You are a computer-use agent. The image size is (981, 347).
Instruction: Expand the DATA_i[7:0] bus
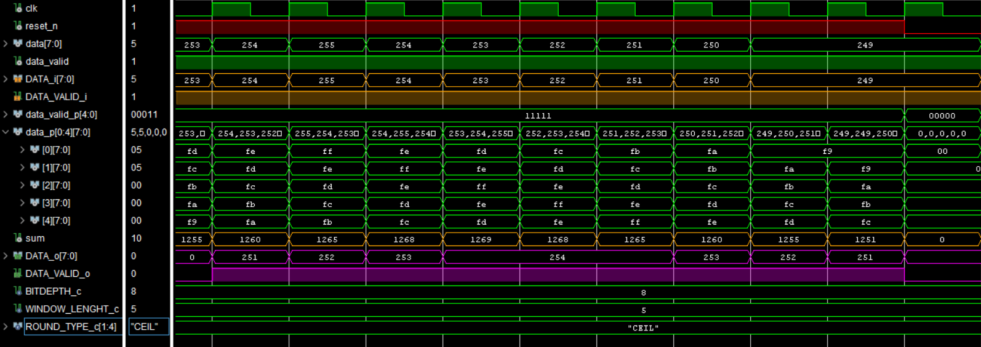tap(6, 79)
